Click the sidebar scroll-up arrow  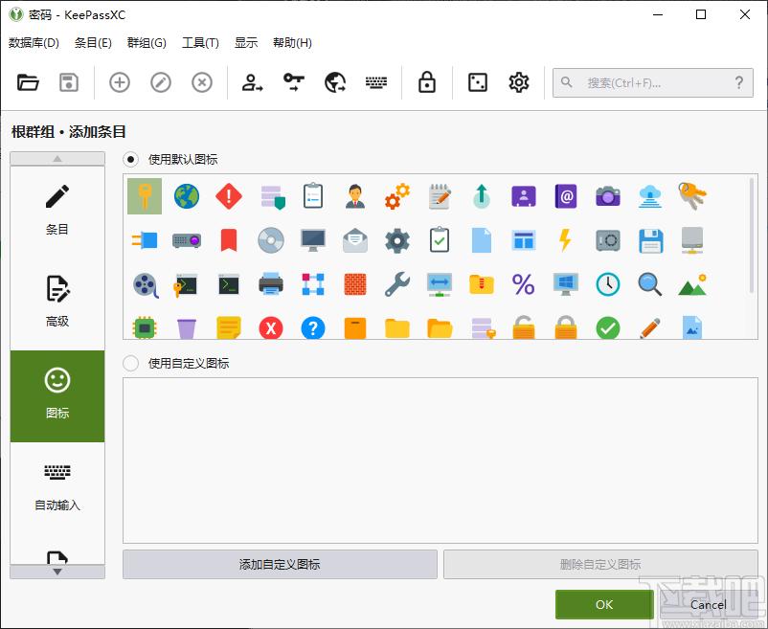pyautogui.click(x=57, y=159)
